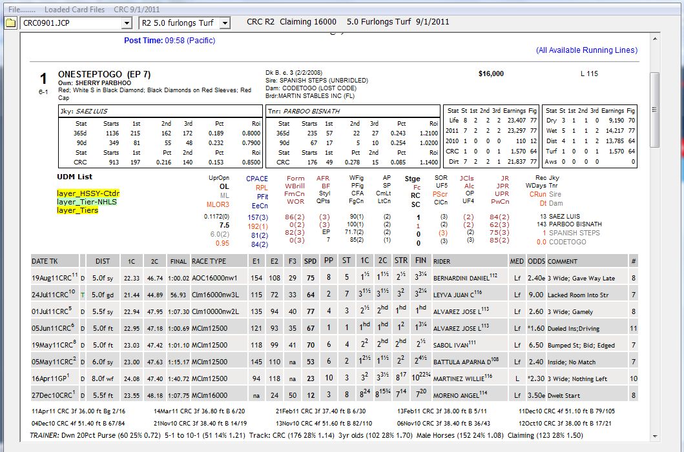Click the Dam: CODETOGO (LOST CODE) line
This screenshot has height=452, width=684.
point(311,88)
